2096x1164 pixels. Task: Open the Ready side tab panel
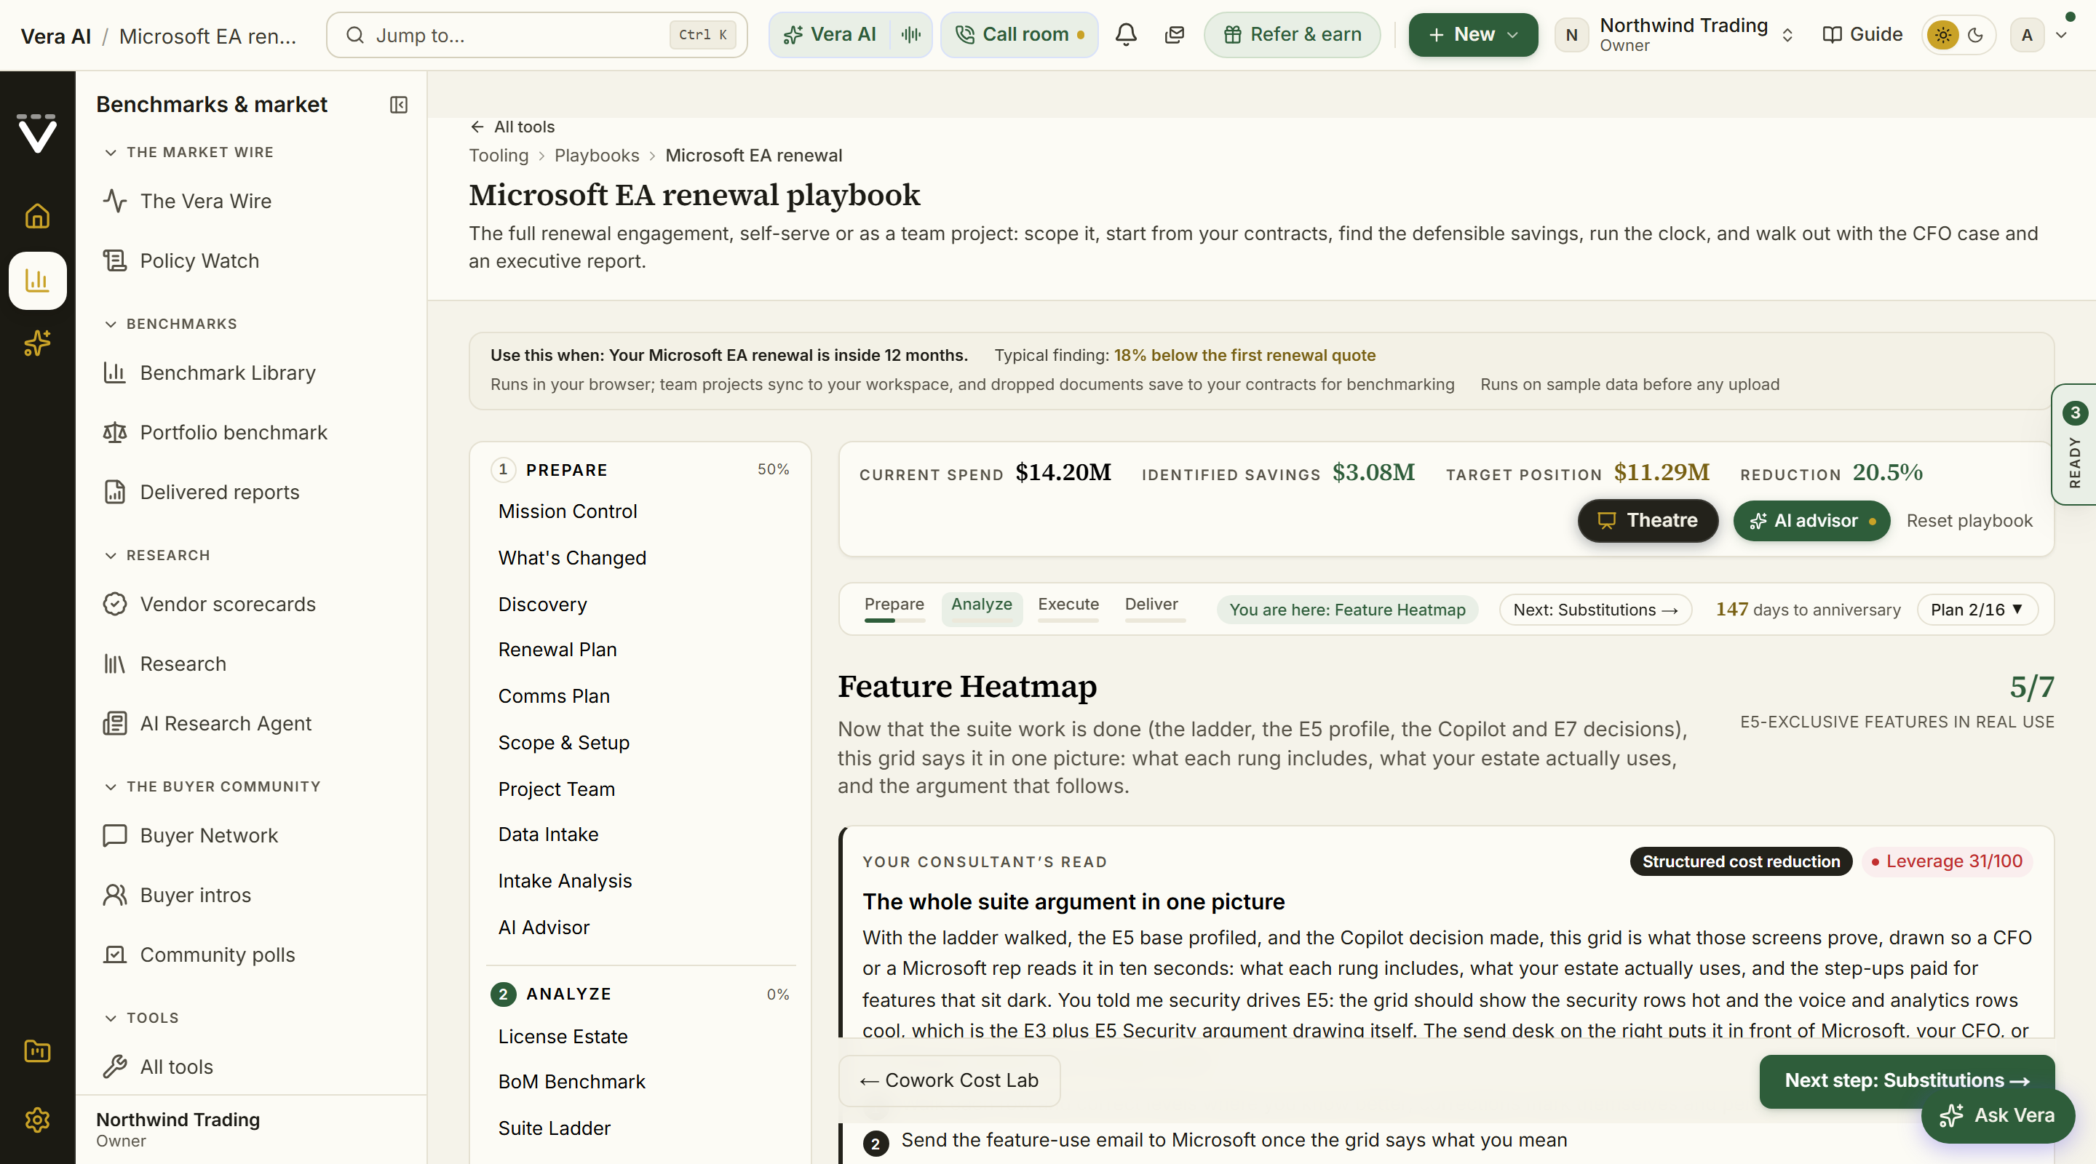[x=2074, y=445]
